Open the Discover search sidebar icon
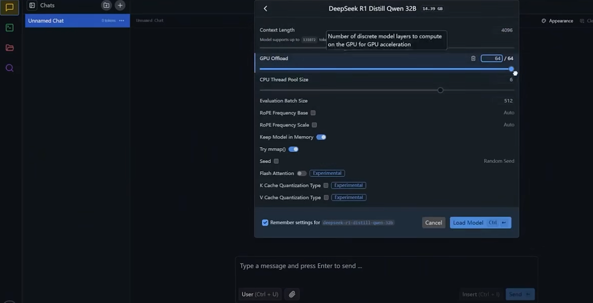The width and height of the screenshot is (593, 303). (x=10, y=68)
